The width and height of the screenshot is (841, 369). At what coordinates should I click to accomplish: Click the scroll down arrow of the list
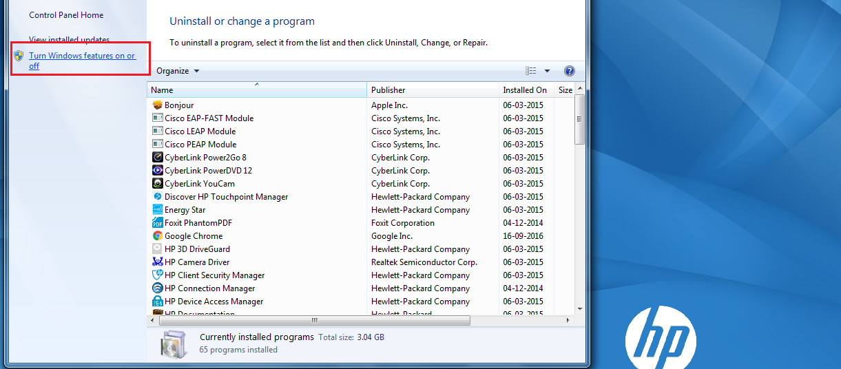[x=580, y=309]
